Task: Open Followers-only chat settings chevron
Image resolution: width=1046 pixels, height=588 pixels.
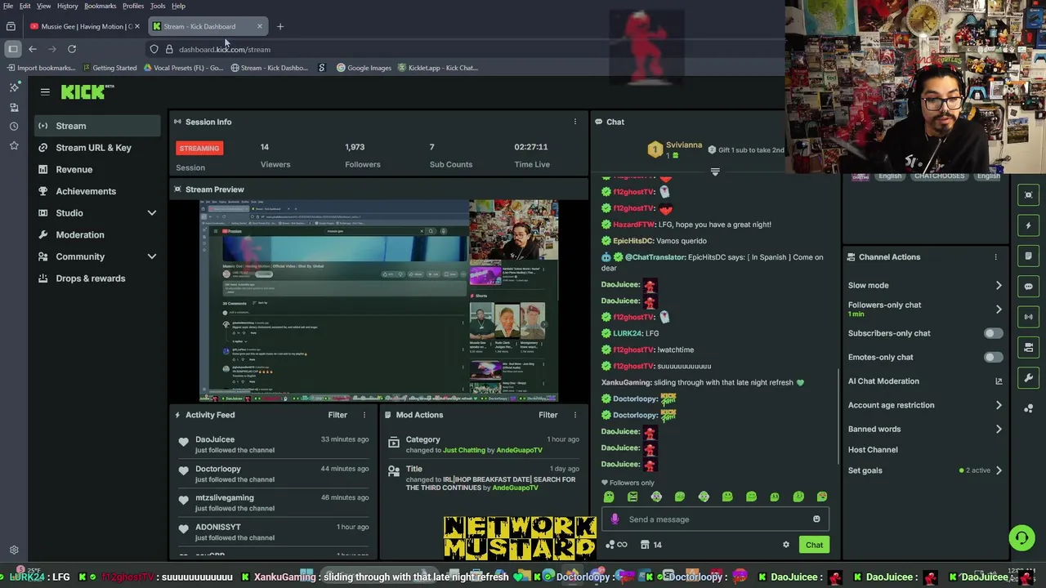Action: (998, 310)
